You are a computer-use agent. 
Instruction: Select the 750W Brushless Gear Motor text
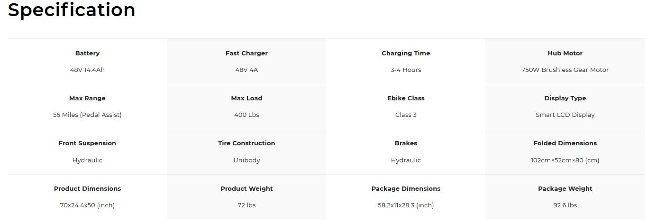(x=565, y=70)
